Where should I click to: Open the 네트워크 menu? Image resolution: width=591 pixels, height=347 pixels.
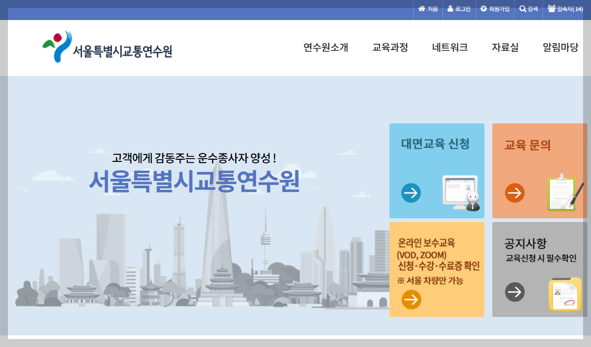coord(450,47)
